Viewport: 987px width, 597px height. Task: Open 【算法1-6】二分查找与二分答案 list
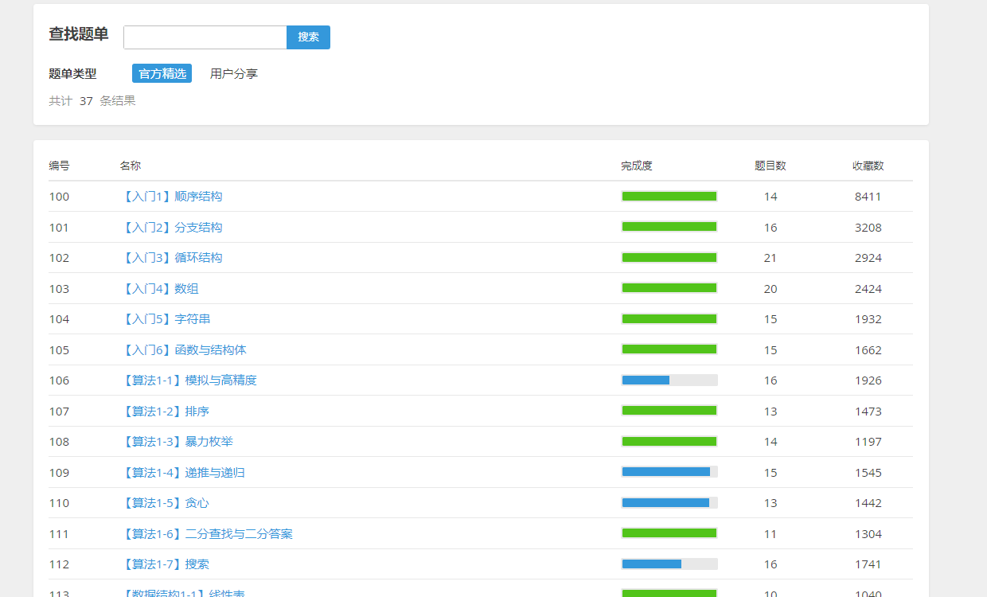[x=207, y=534]
